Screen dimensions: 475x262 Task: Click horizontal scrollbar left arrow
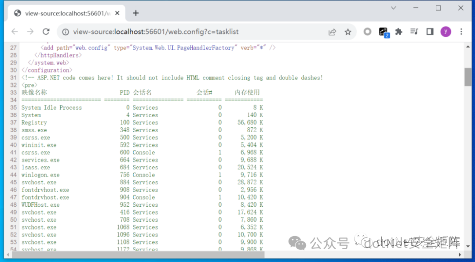click(7, 255)
